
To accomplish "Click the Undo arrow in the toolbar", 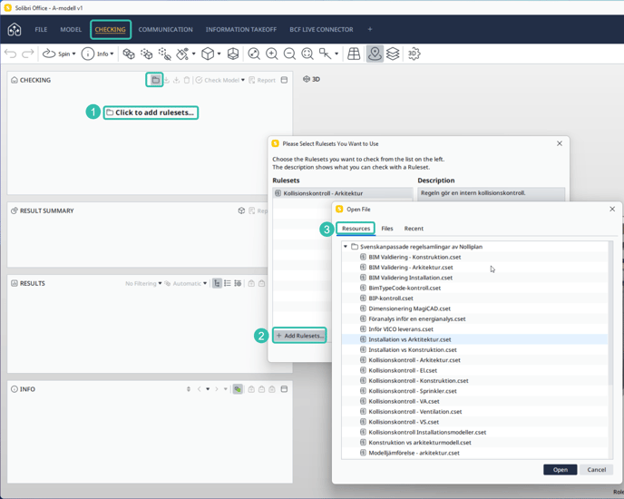I will [x=10, y=54].
